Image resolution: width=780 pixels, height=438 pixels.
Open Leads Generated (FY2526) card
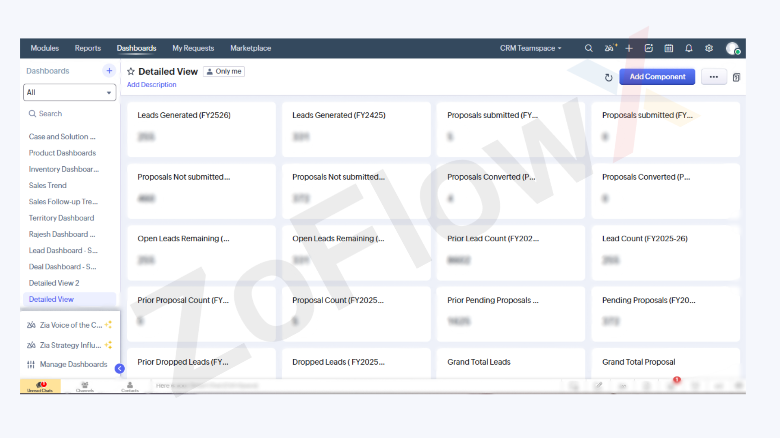coord(201,129)
